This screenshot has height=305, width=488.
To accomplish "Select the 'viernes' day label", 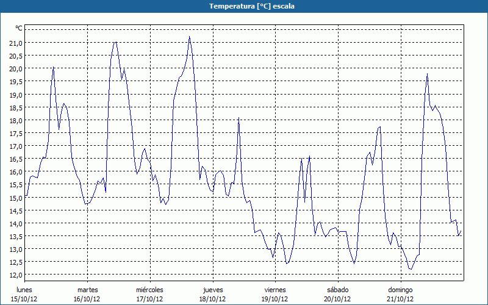I will click(x=274, y=290).
